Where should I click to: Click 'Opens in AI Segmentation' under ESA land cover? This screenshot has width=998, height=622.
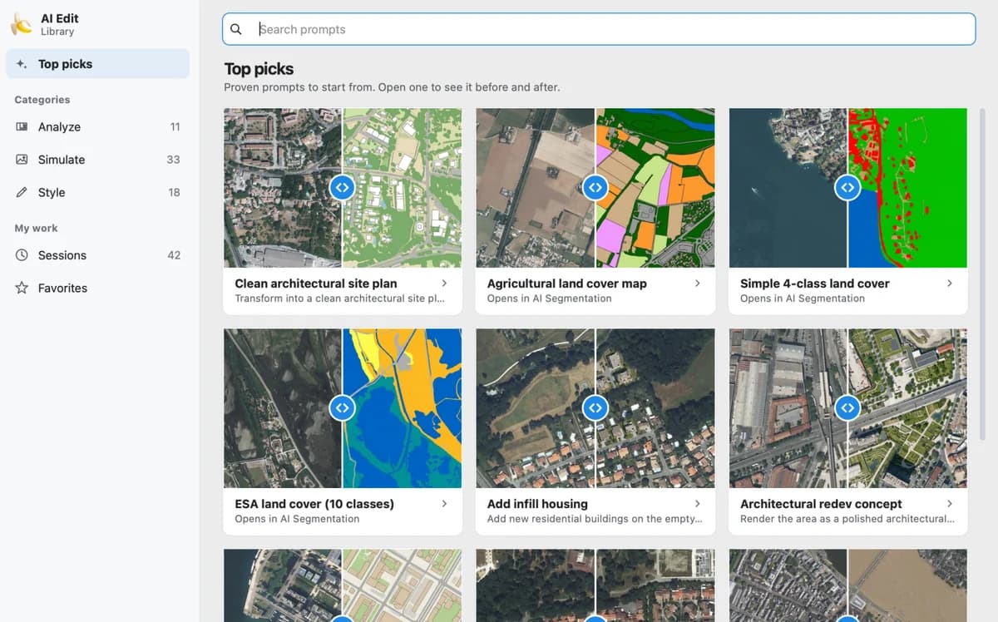(x=297, y=519)
